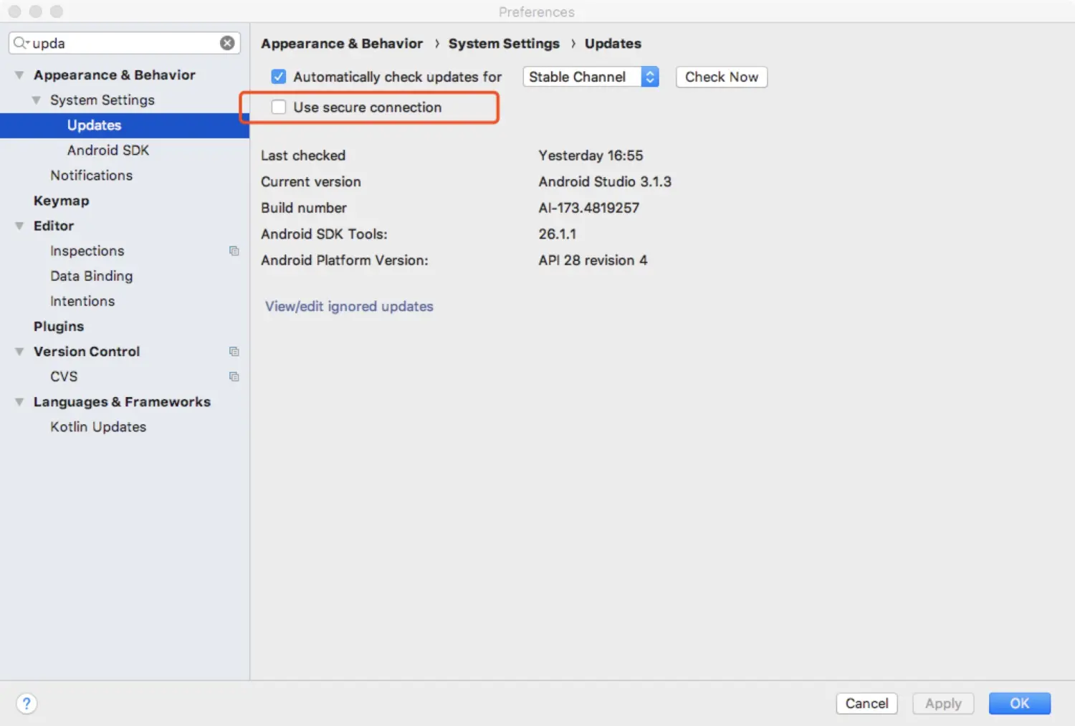1075x726 pixels.
Task: Click API 28 revision 4 value
Action: [593, 260]
